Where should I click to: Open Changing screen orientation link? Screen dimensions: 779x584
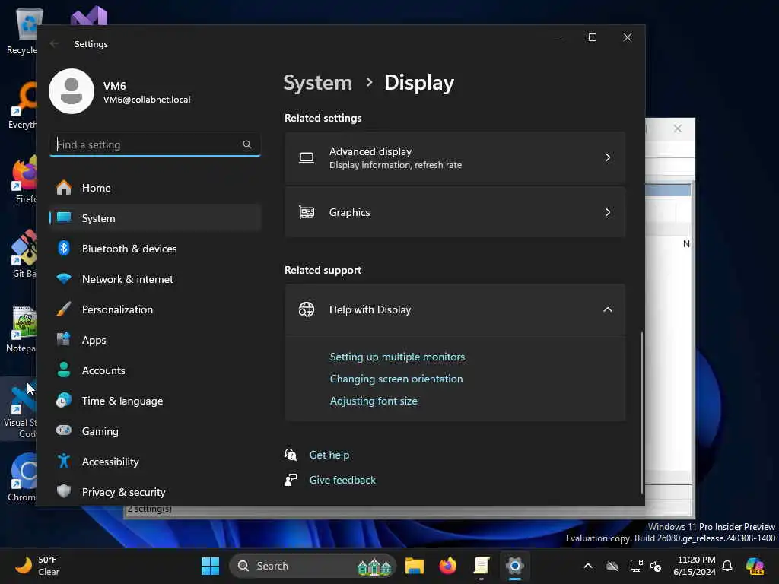coord(396,379)
